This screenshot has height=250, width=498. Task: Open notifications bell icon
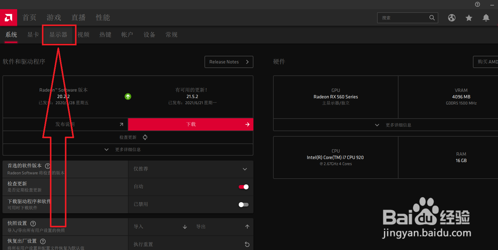pos(486,18)
